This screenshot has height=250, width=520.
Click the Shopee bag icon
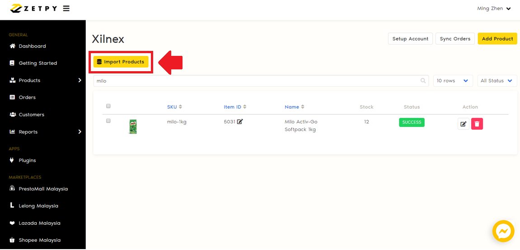(12, 240)
